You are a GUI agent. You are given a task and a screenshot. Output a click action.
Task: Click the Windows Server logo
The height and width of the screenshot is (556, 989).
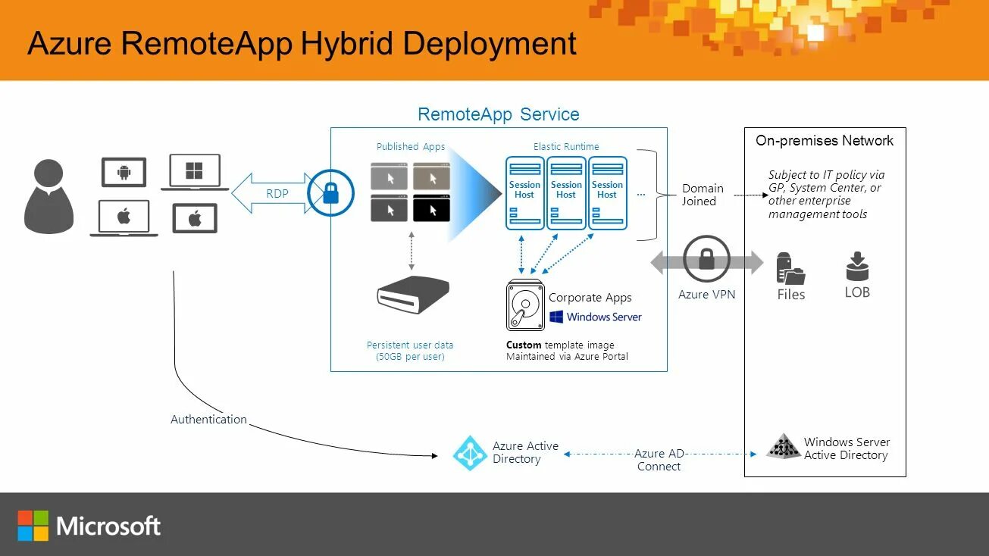(x=595, y=317)
